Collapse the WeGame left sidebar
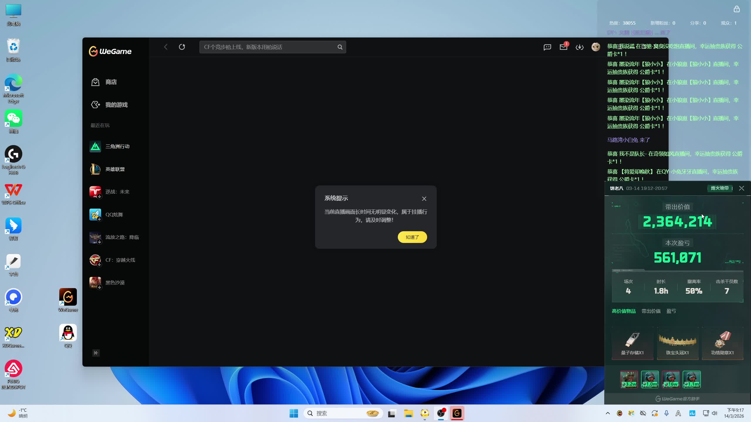 [x=96, y=353]
